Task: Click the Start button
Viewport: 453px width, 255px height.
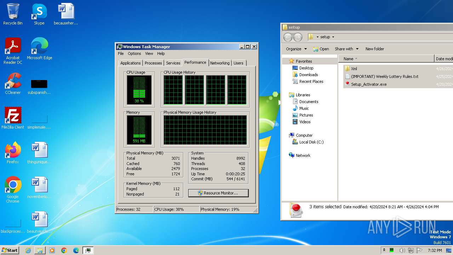Action: (10, 250)
